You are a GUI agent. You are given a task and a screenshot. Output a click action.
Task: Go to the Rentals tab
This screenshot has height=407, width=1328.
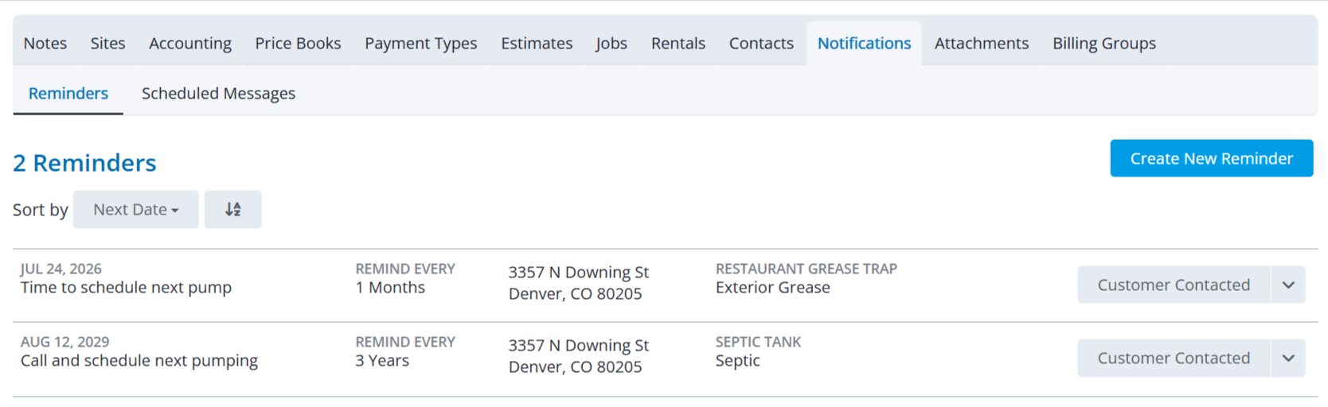click(678, 43)
